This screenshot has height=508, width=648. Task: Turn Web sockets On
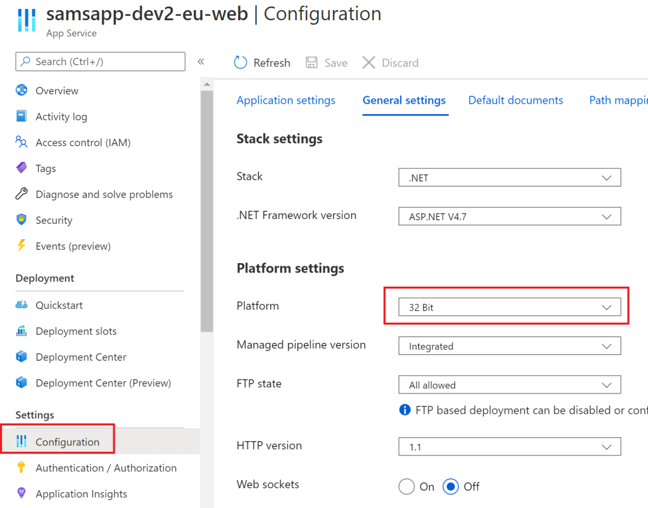(x=406, y=486)
